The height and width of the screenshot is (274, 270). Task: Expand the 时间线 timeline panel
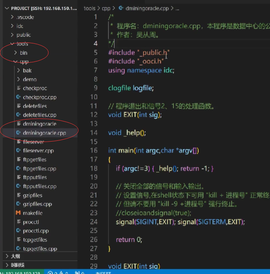tap(7, 265)
